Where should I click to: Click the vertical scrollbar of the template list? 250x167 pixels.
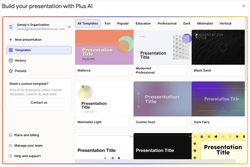246,54
